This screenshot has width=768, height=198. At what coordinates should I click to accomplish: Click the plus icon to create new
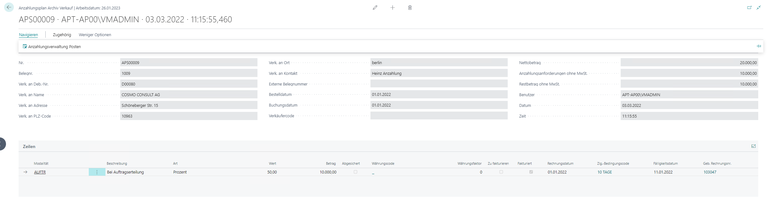point(392,8)
